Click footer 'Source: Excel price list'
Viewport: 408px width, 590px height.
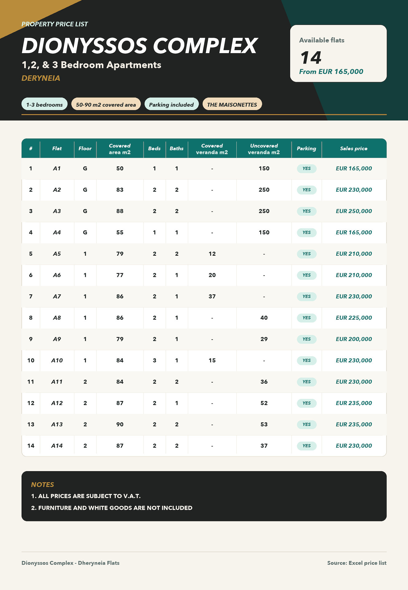357,563
